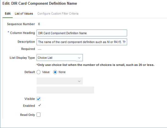167x128 pixels.
Task: Click the greyed-out default value text box
Action: [x=65, y=90]
